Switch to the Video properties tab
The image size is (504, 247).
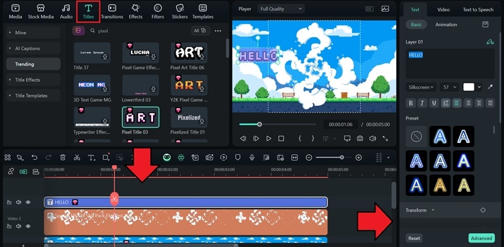tap(444, 9)
